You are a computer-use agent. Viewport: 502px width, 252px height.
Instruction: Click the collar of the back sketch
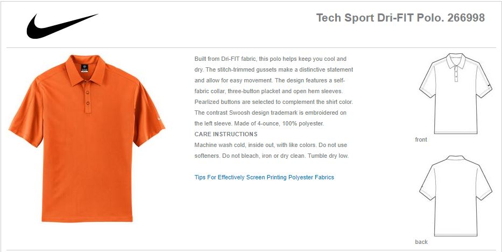click(x=456, y=158)
